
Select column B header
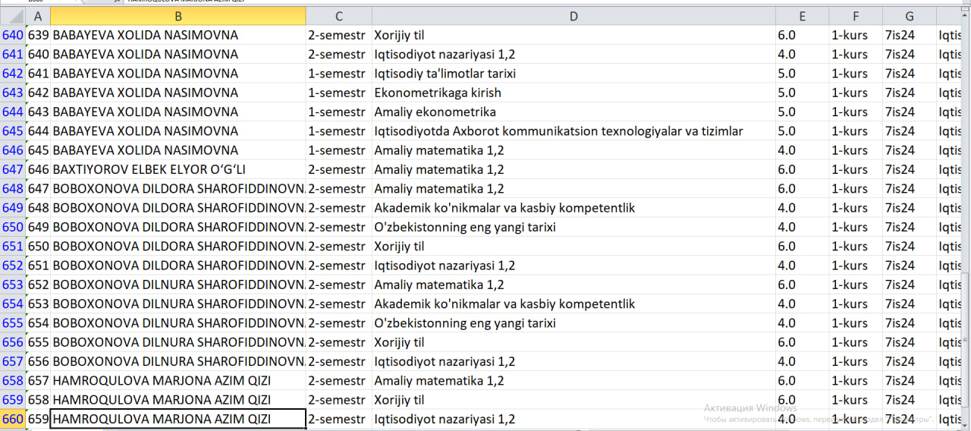[x=178, y=16]
